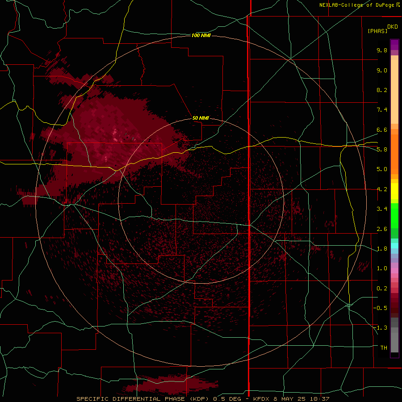Click the 5.0 legend value

[x=382, y=169]
